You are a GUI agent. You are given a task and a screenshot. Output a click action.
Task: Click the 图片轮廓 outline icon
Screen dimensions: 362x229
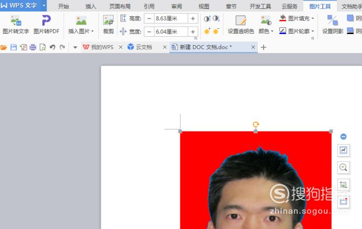click(x=282, y=31)
